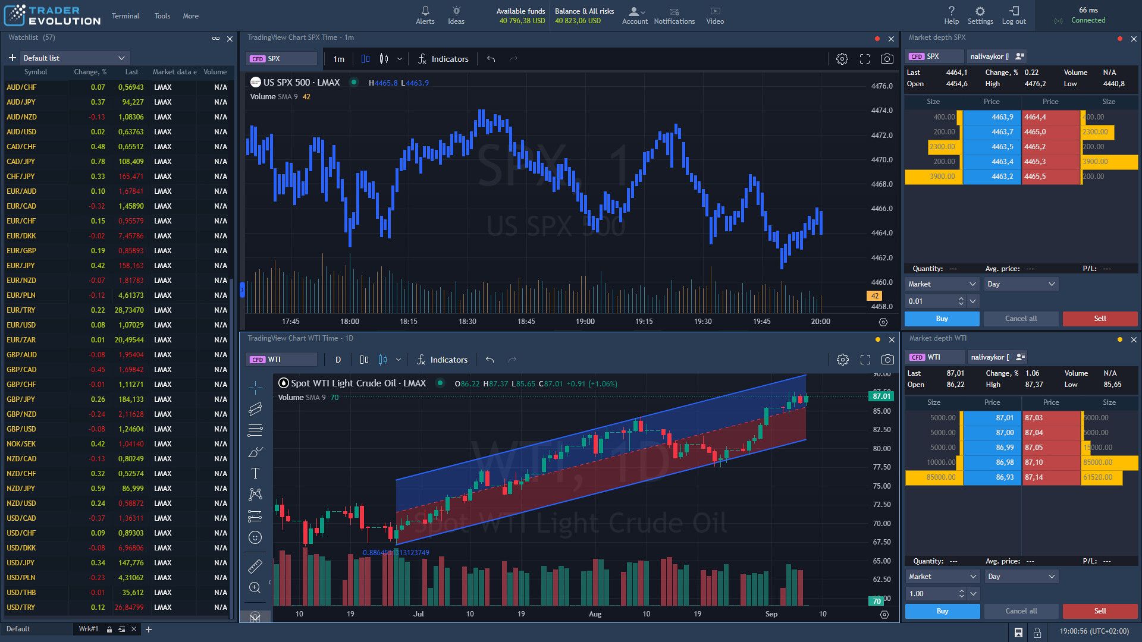Open WTI chart settings gear

click(x=842, y=360)
